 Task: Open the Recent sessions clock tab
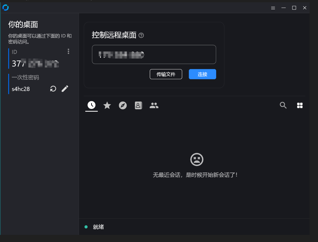point(91,105)
